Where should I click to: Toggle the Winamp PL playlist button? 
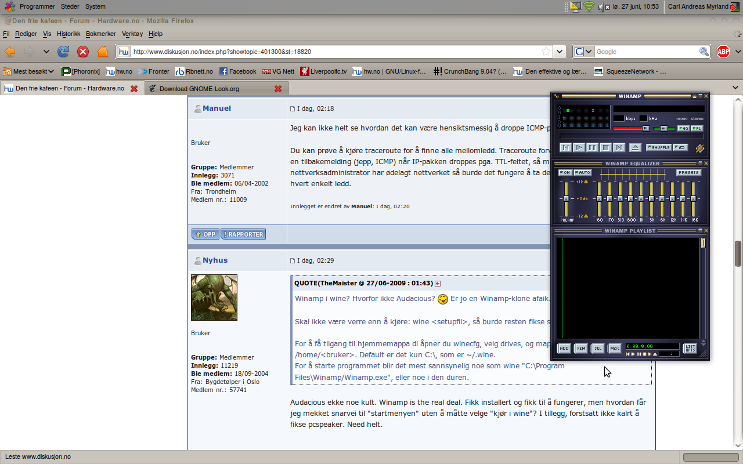click(x=697, y=128)
